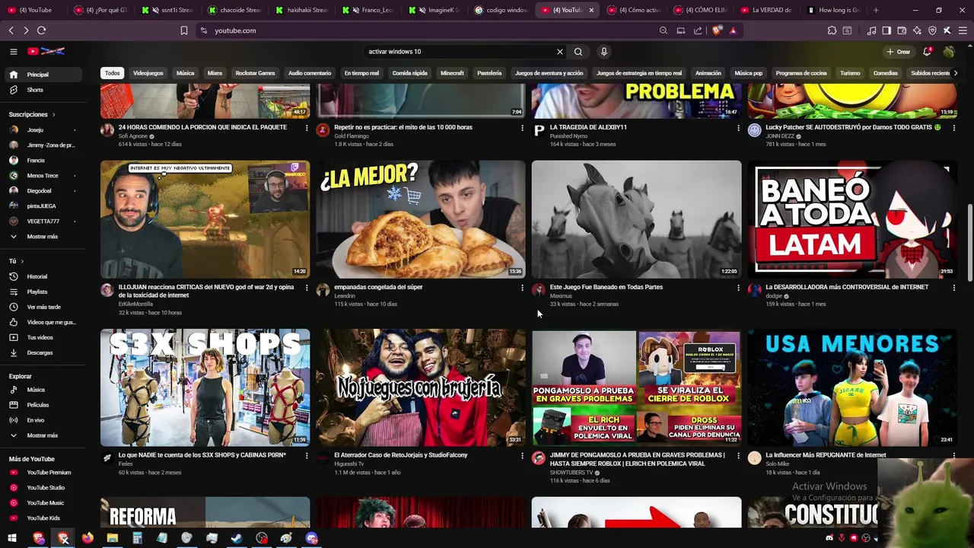Open YouTube Premium link
974x548 pixels.
click(x=45, y=473)
